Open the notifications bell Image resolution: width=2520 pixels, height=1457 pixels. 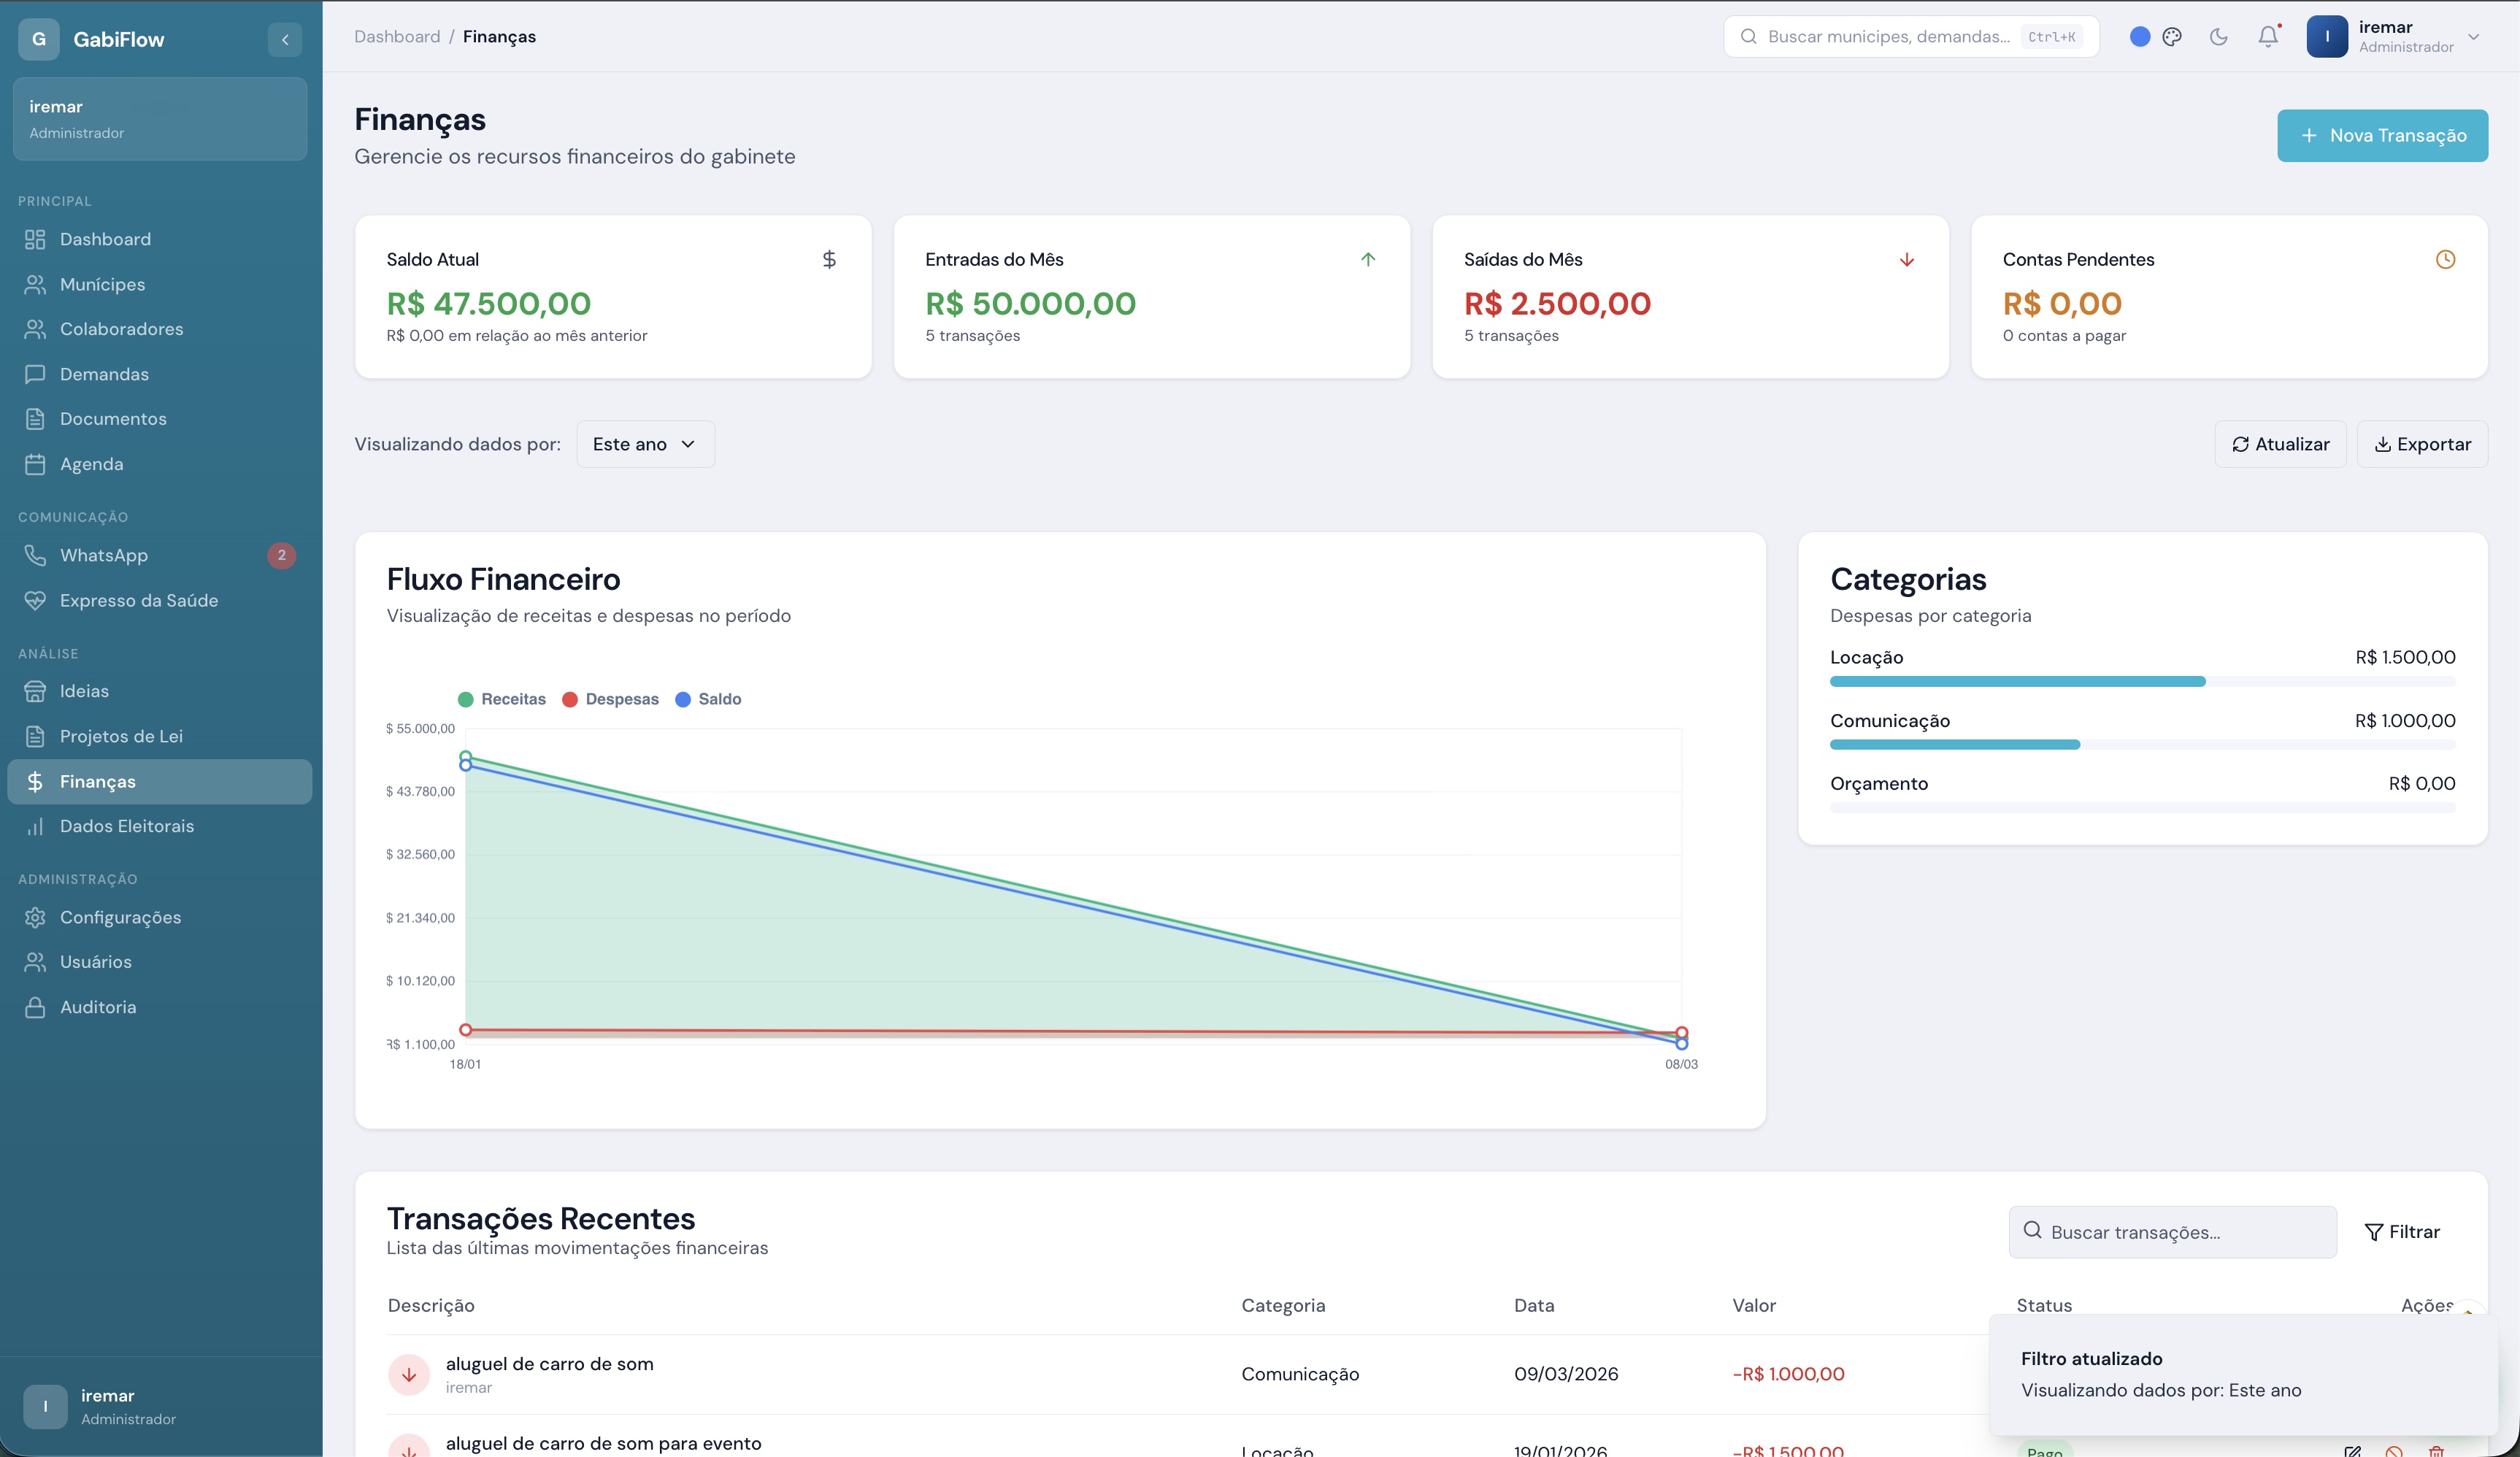(2268, 37)
